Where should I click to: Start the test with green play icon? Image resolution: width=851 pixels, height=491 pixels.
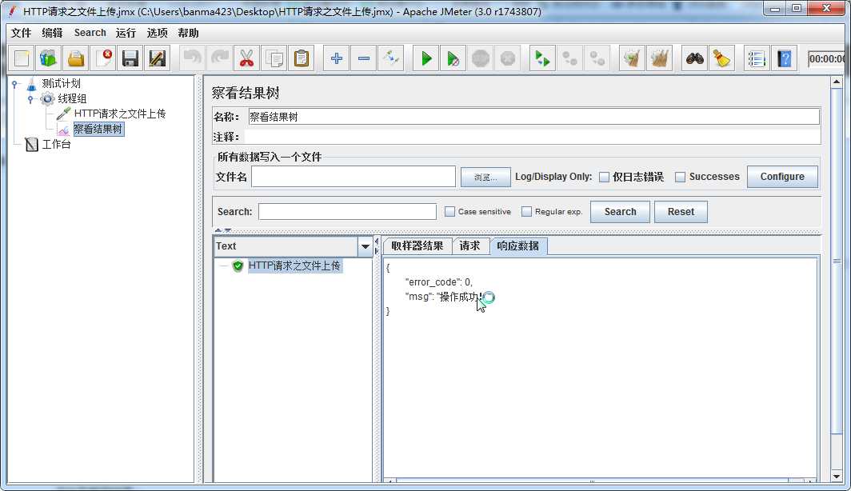coord(426,58)
